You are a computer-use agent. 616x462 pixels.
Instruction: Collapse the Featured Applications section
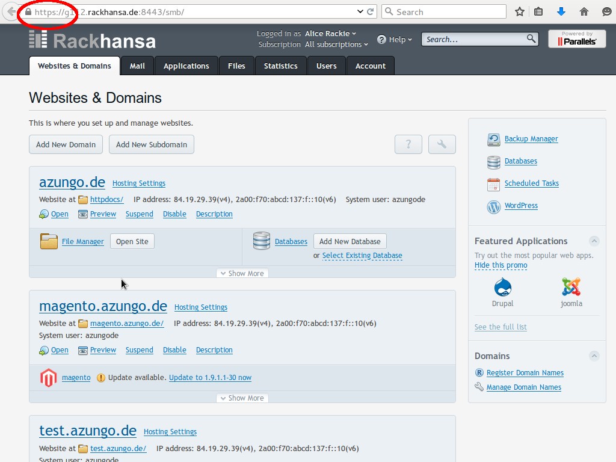coord(594,241)
